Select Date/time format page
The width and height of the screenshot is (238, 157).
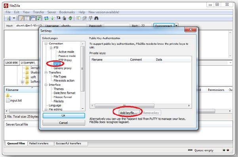coord(65,93)
